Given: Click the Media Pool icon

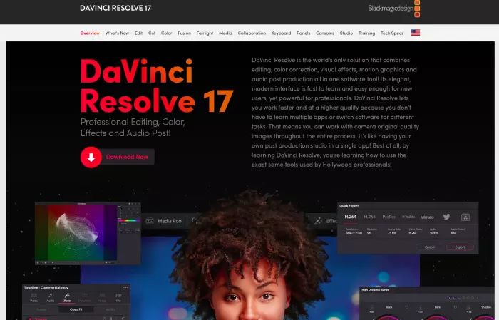Looking at the screenshot, I should pyautogui.click(x=150, y=221).
